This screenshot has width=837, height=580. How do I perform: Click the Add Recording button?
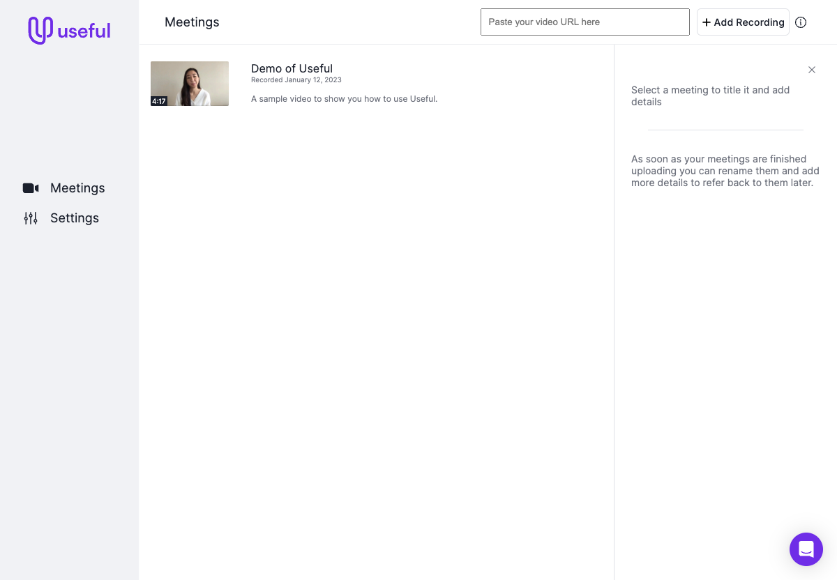click(x=743, y=22)
